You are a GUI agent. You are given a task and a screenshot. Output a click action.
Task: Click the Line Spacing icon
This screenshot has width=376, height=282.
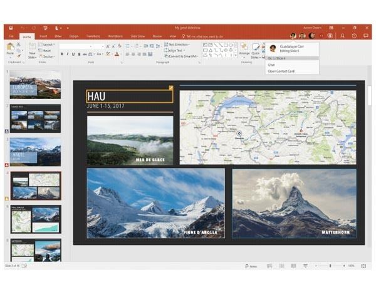click(x=158, y=46)
